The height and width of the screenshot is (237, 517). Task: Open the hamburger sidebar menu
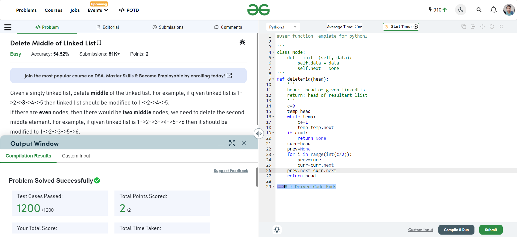(8, 27)
